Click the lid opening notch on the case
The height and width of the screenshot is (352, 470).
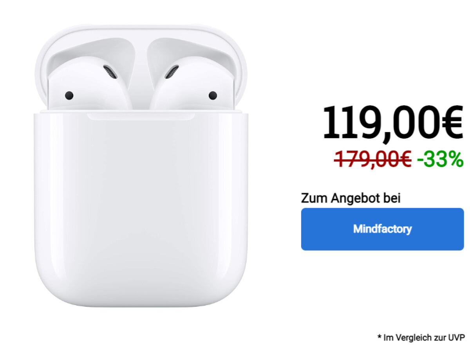(x=141, y=117)
